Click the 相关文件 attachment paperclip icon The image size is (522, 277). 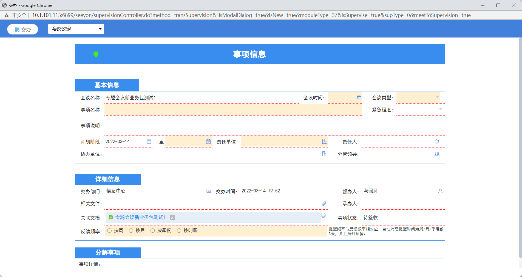click(x=324, y=203)
